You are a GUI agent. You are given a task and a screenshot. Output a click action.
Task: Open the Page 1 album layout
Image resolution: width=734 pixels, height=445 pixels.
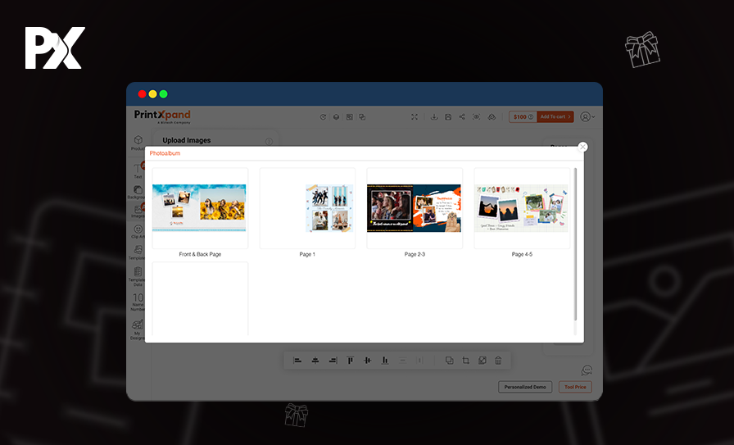click(307, 208)
